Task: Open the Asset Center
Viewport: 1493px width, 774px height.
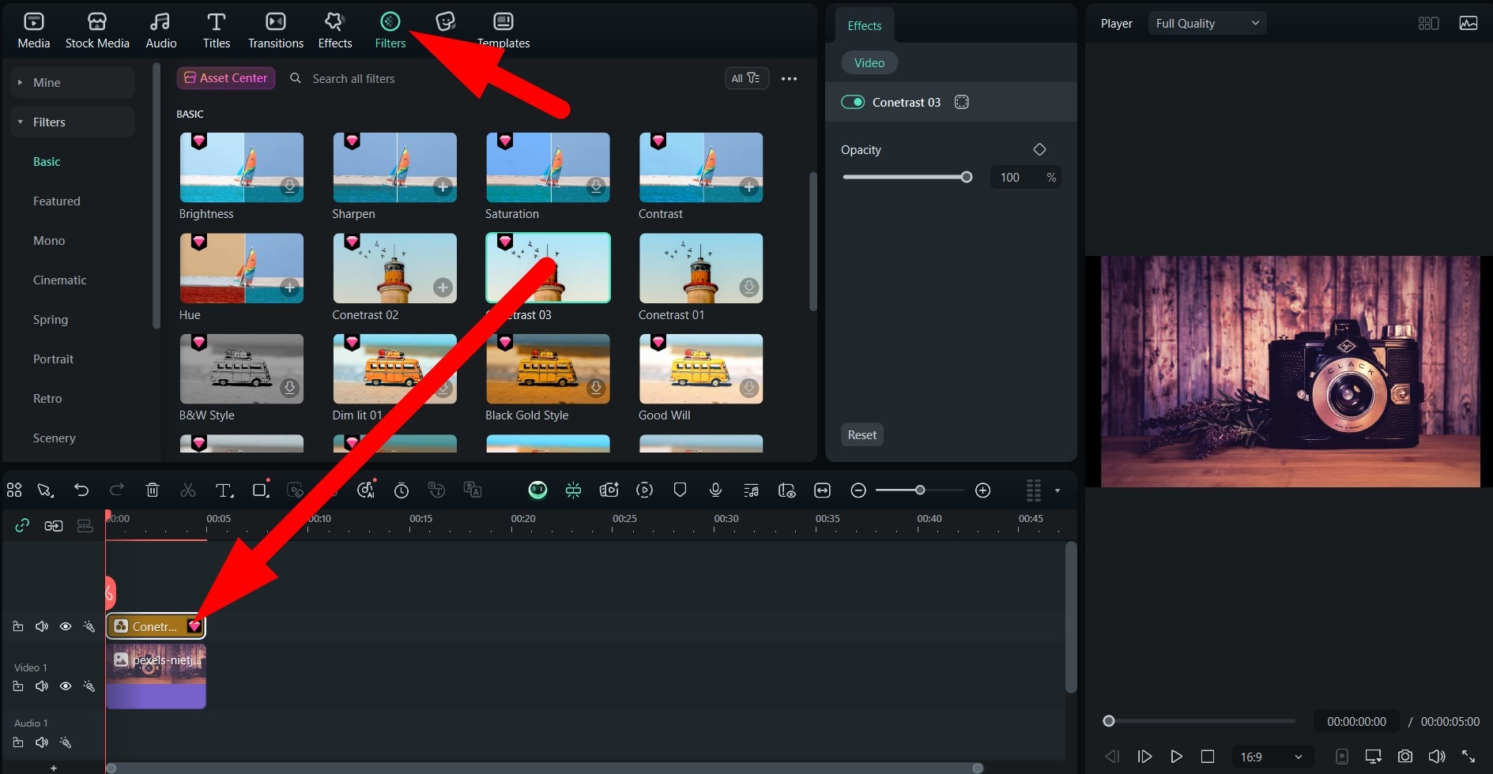Action: (226, 78)
